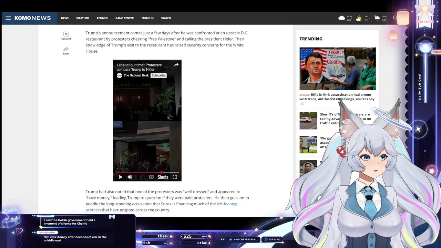The image size is (441, 248).
Task: Click the Sunday forecast weather icon
Action: pyautogui.click(x=377, y=18)
